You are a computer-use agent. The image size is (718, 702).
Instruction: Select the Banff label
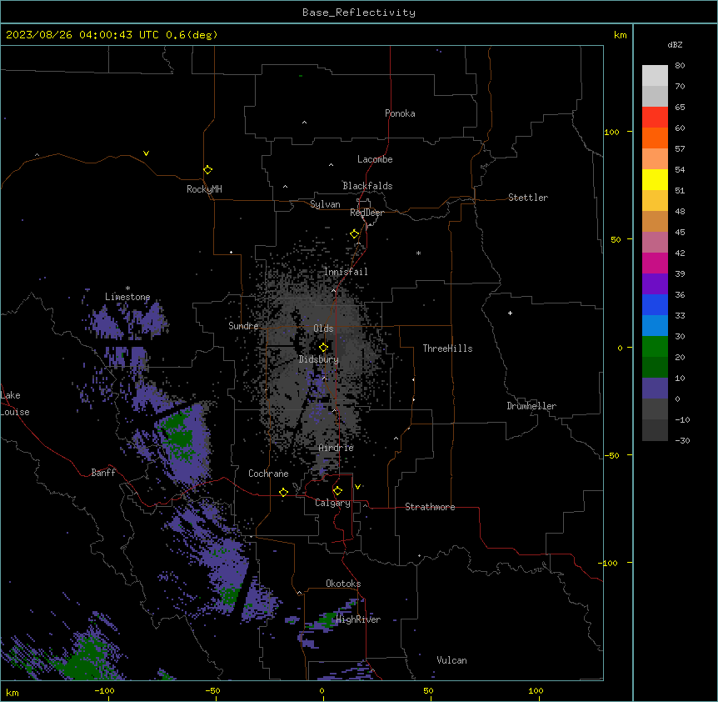[103, 473]
